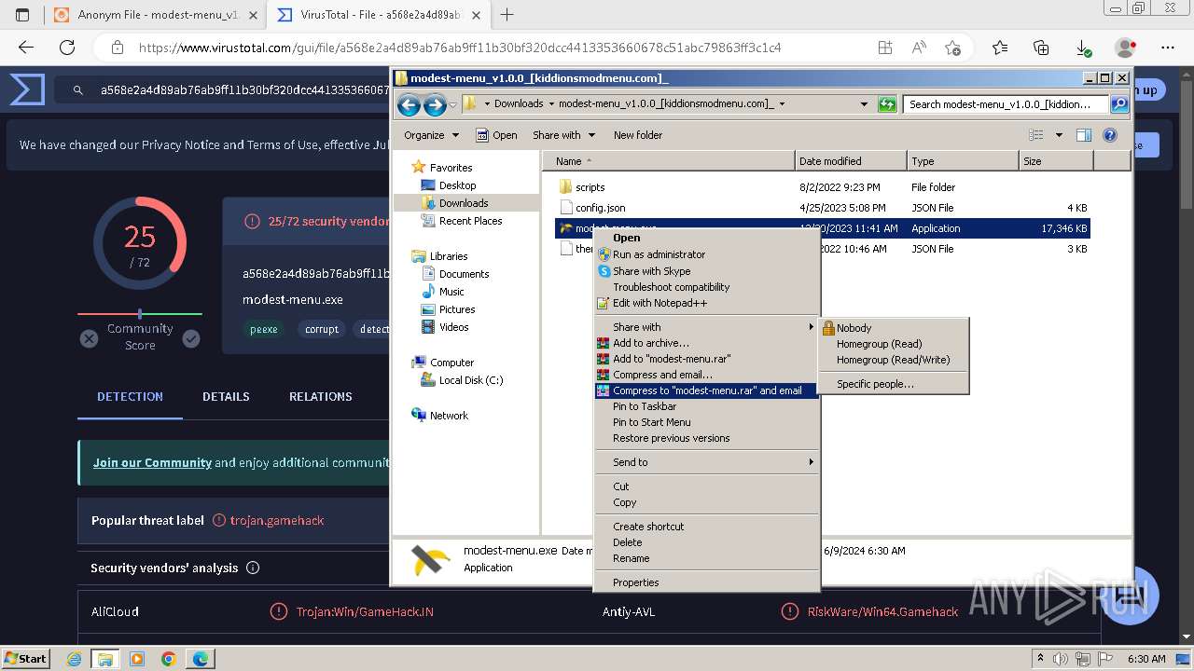Expand the Share with toolbar dropdown
This screenshot has width=1194, height=671.
tap(563, 135)
